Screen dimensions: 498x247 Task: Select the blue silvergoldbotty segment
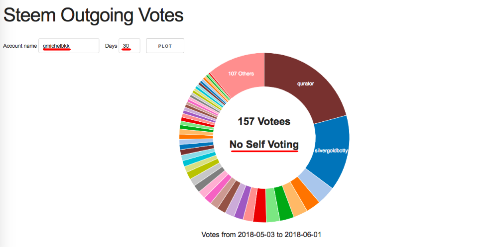(331, 149)
